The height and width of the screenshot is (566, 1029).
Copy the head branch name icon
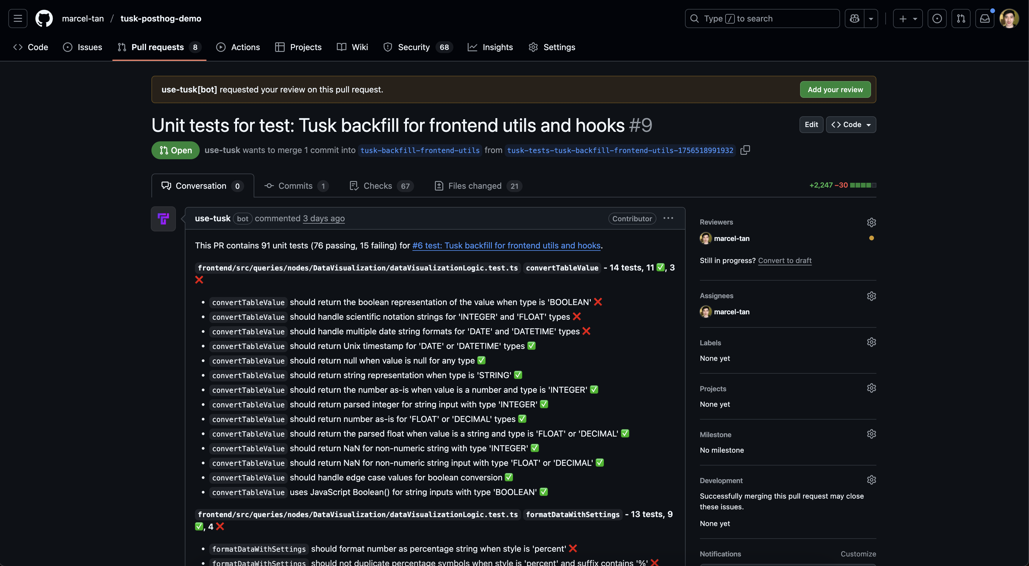click(745, 150)
